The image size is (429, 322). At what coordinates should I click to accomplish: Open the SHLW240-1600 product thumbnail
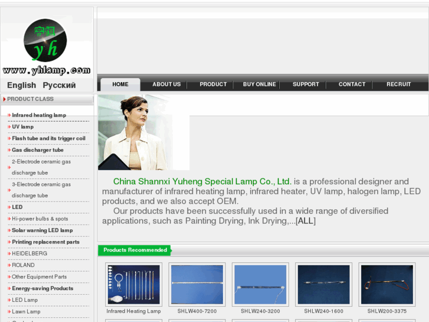[x=323, y=284]
